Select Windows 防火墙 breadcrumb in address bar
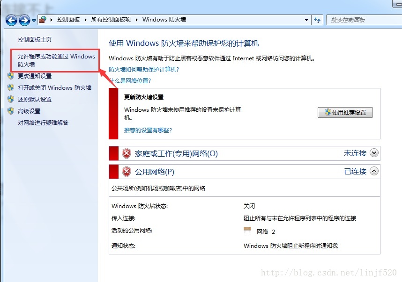The height and width of the screenshot is (282, 402). click(x=164, y=20)
